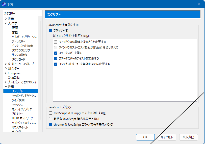
Task: Collapse the ブラウザー category tree
Action: tap(6, 23)
